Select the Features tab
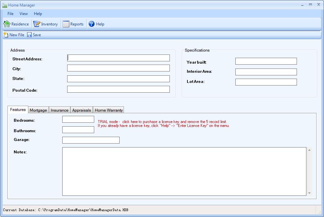 18,110
